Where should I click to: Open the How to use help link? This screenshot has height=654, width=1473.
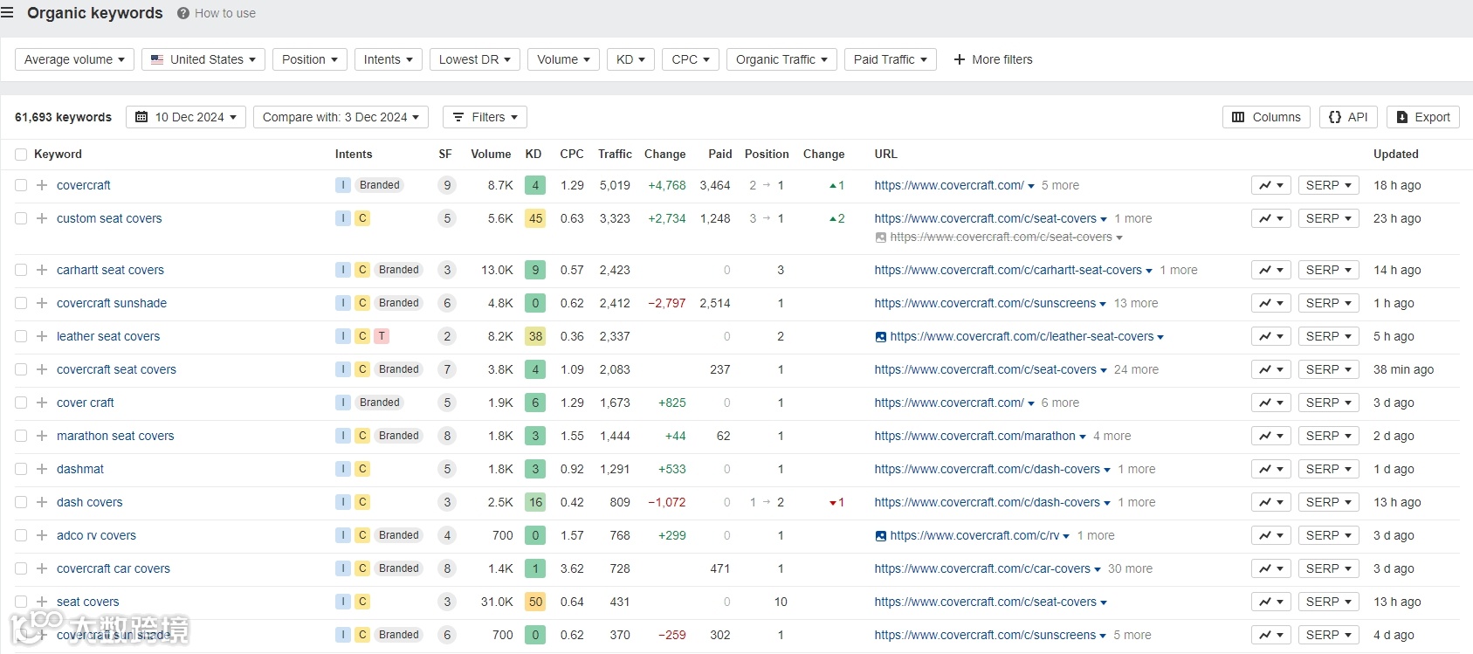tap(217, 13)
